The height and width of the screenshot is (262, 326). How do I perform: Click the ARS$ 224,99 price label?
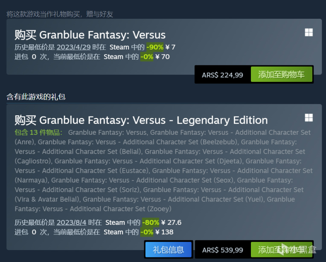point(222,75)
